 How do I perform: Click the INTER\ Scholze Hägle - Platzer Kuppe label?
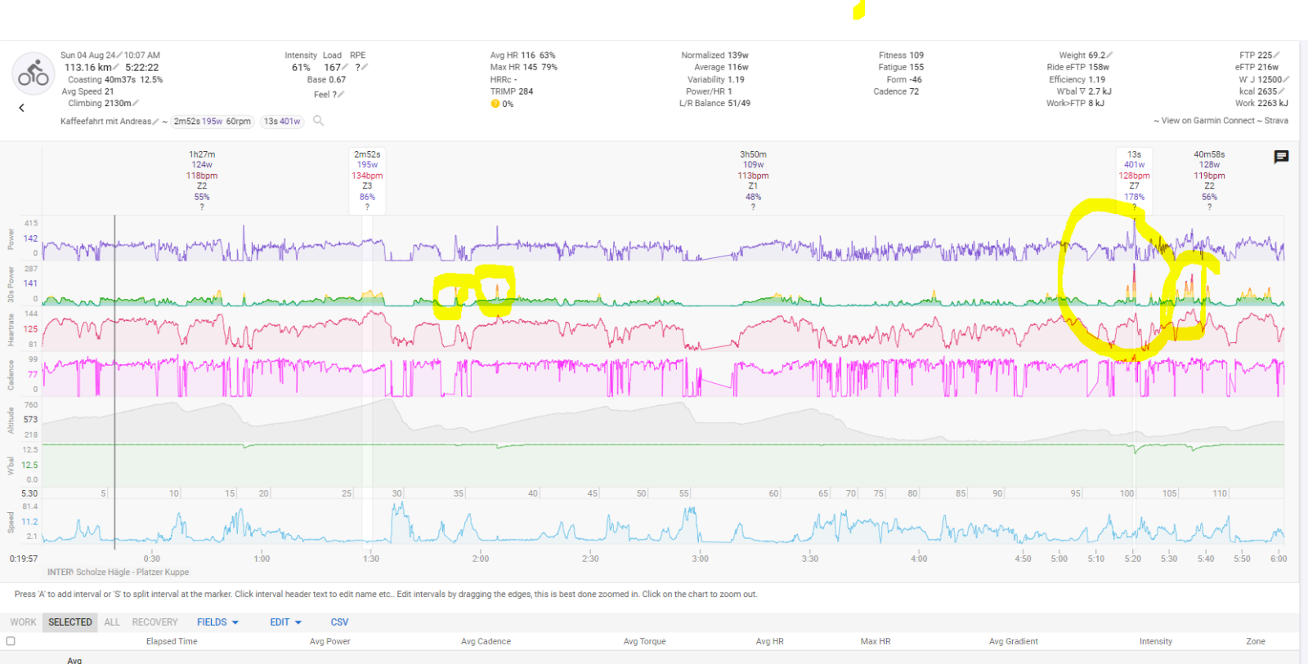[118, 573]
